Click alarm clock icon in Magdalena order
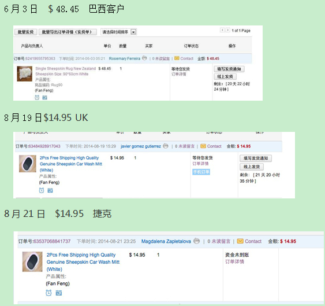 pyautogui.click(x=48, y=293)
